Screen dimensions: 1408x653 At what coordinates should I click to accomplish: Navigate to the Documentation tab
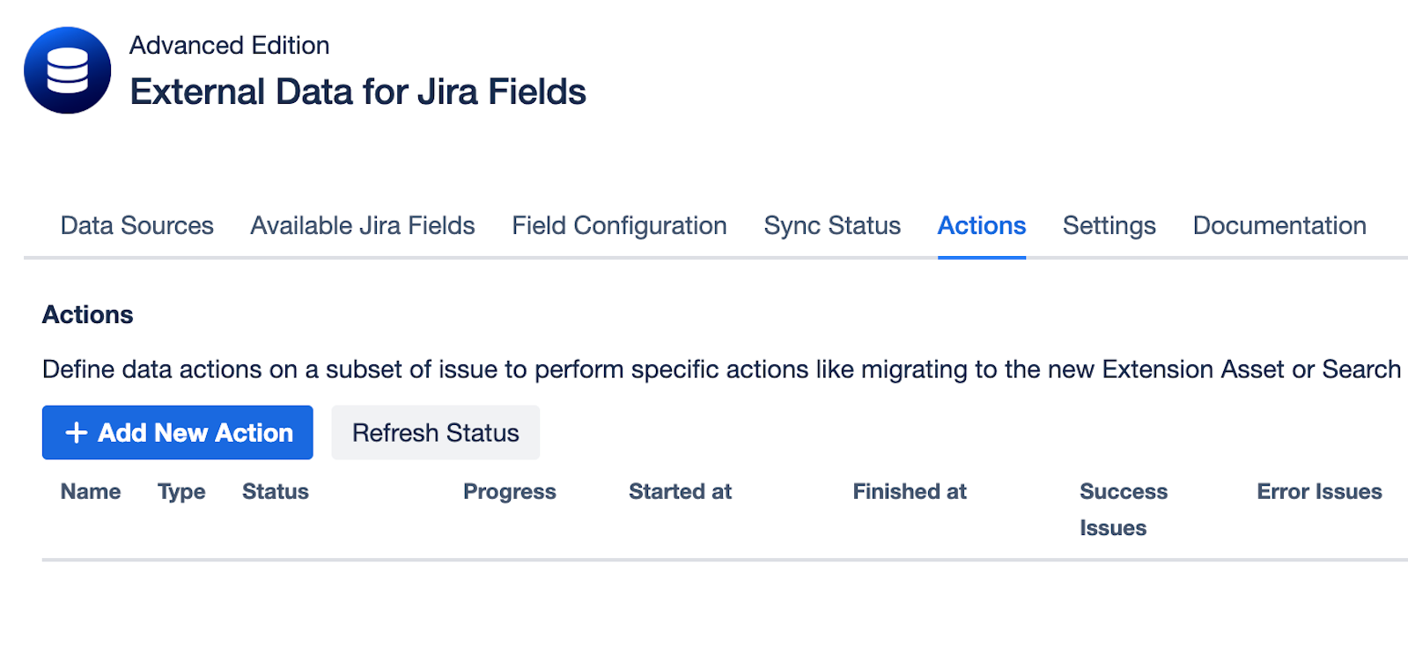click(x=1279, y=226)
